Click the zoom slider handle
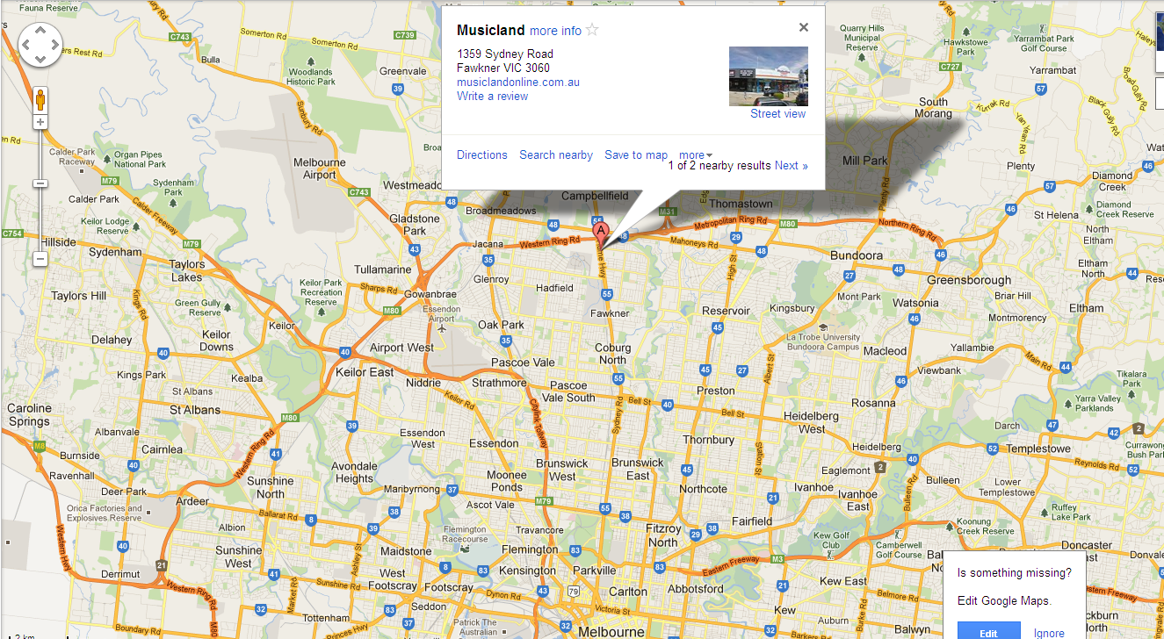Viewport: 1164px width, 639px height. pos(40,183)
